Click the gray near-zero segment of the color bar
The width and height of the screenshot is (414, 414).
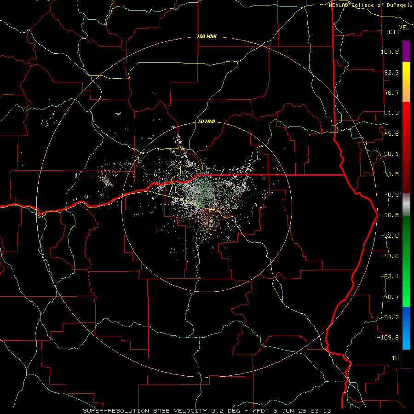(406, 205)
